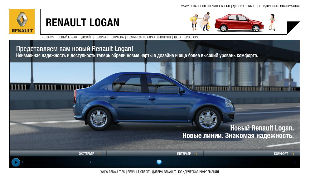The width and height of the screenshot is (310, 177).
Task: Open the БРОШЮРА menu item
Action: pos(191,37)
